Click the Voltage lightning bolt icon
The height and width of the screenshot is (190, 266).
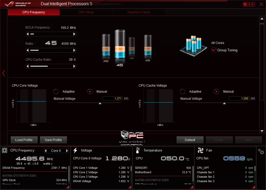[x=75, y=150]
